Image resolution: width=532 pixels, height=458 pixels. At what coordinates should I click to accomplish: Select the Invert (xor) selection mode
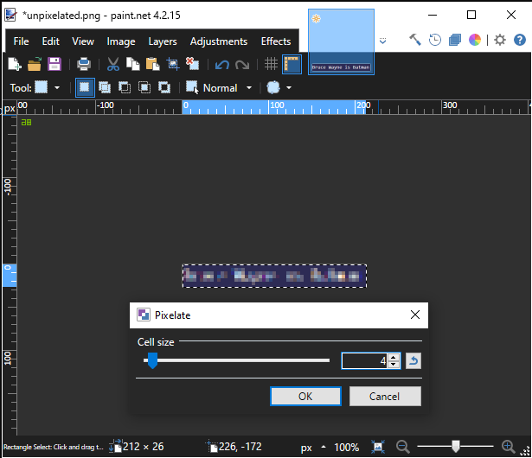coord(164,87)
